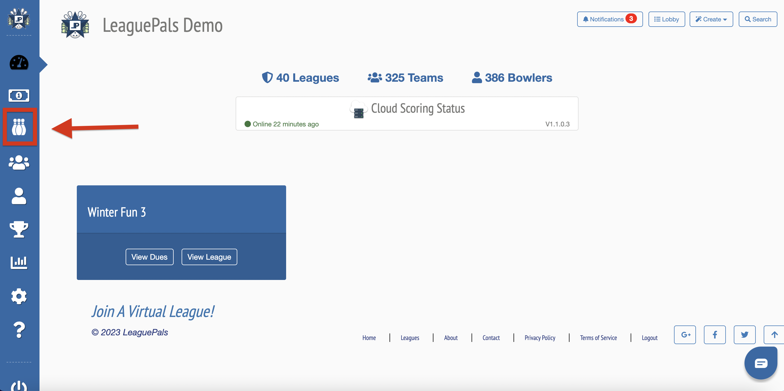The width and height of the screenshot is (784, 391).
Task: Click the Join A Virtual League link
Action: coord(153,311)
